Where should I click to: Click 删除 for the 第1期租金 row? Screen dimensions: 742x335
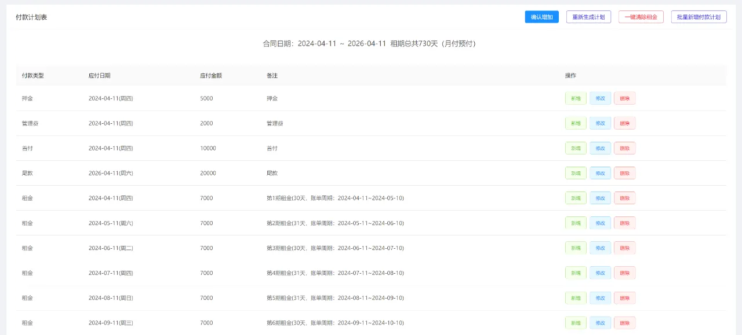(625, 198)
